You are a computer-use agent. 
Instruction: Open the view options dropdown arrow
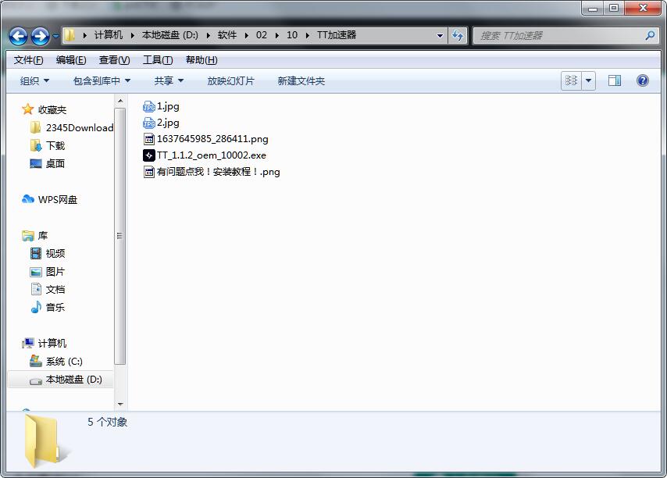coord(588,80)
